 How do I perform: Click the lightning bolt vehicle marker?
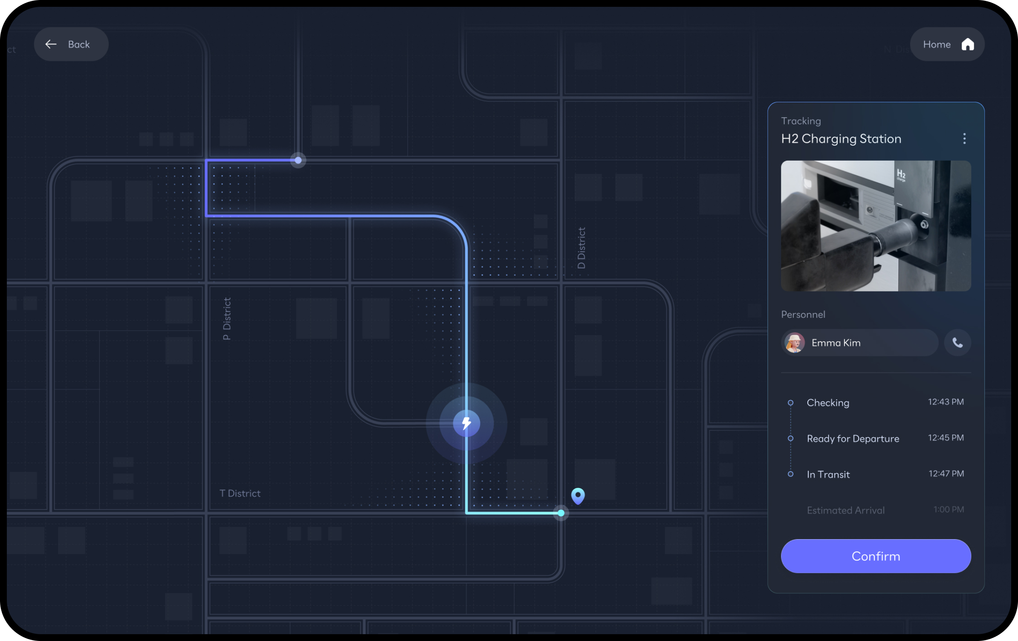[466, 423]
